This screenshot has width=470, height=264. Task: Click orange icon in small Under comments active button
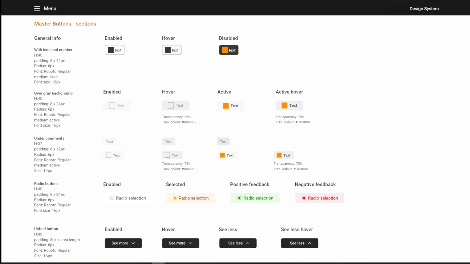click(x=222, y=155)
